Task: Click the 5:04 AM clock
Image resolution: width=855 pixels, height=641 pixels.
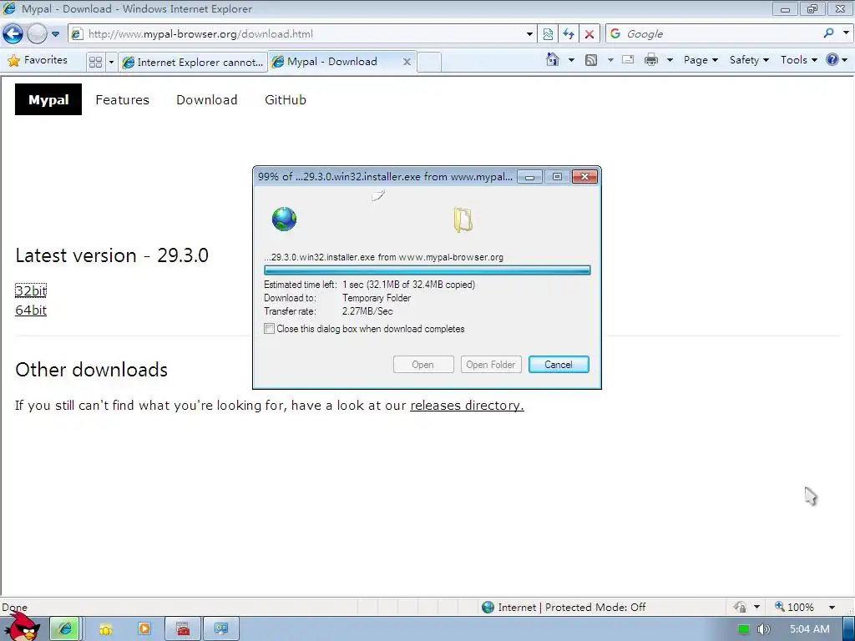Action: coord(809,629)
